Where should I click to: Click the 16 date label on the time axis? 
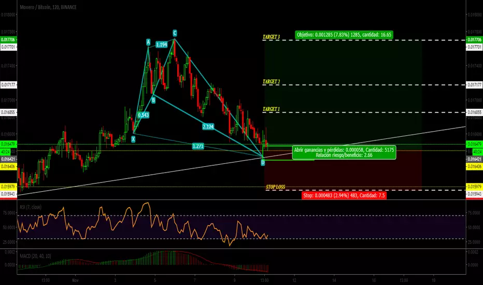374,280
